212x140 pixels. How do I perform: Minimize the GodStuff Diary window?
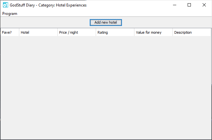coord(174,5)
